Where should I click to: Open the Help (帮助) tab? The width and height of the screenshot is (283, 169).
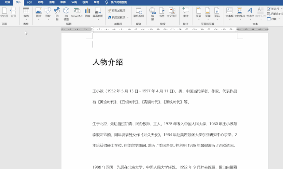[x=97, y=2]
